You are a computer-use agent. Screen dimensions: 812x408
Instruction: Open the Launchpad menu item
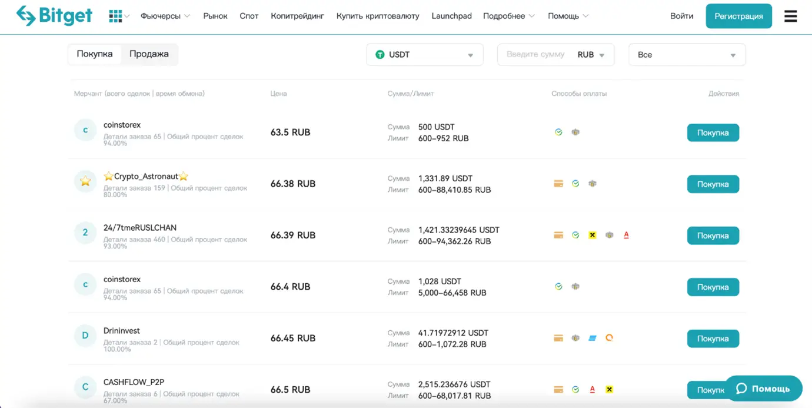(451, 16)
